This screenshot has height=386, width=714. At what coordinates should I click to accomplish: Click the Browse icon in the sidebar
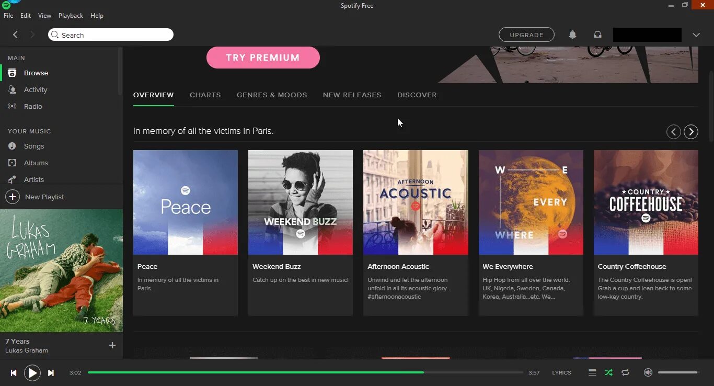[x=12, y=73]
